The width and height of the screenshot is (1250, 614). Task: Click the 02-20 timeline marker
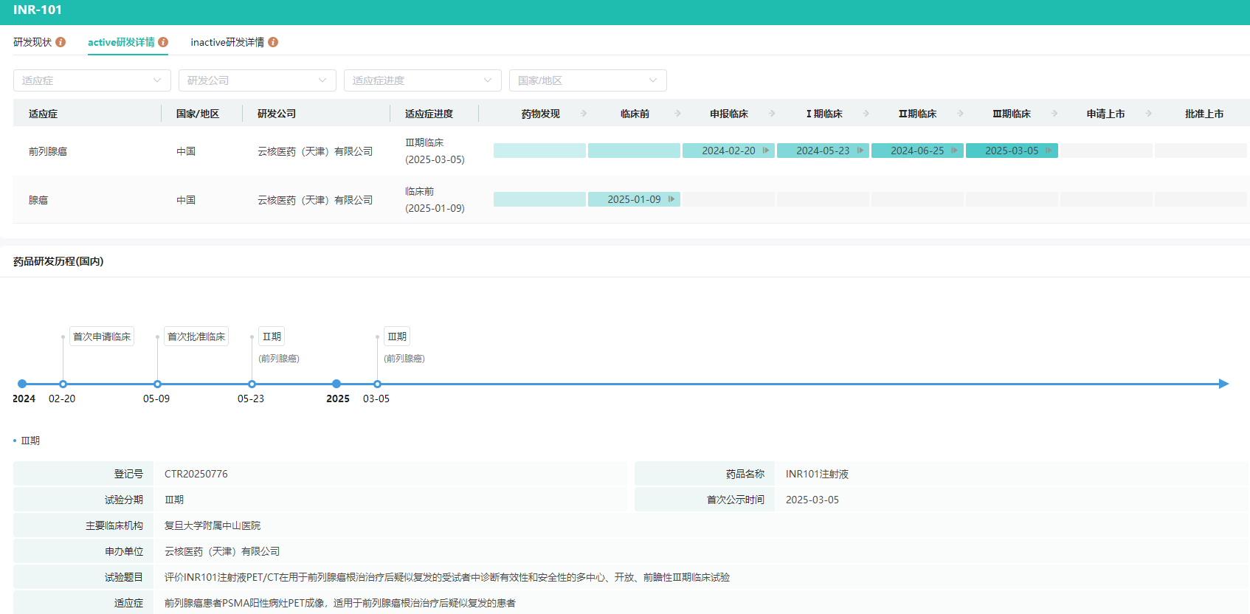[63, 384]
